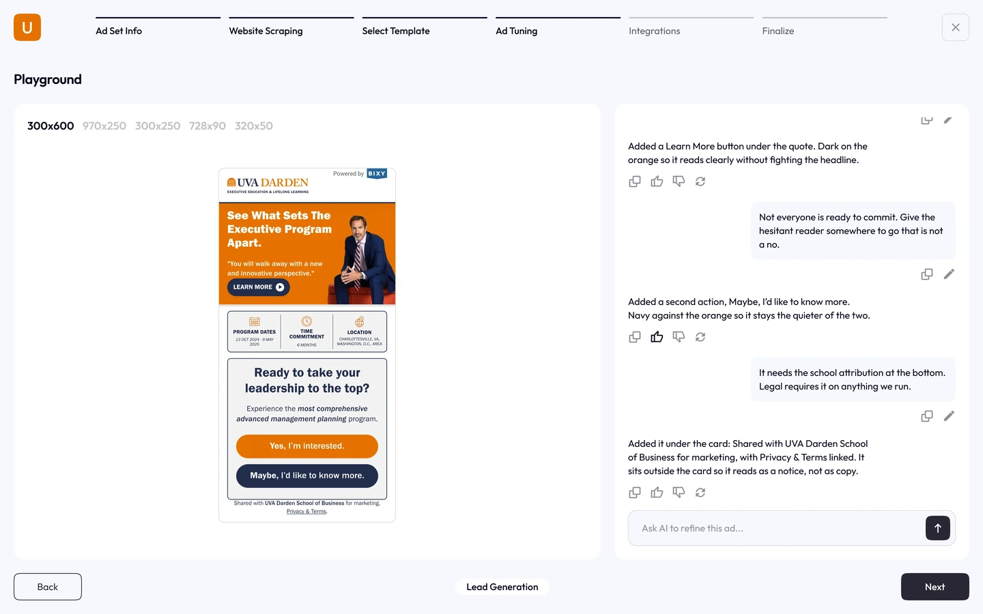The image size is (983, 614).
Task: Go to the Select Template step
Action: pos(425,27)
